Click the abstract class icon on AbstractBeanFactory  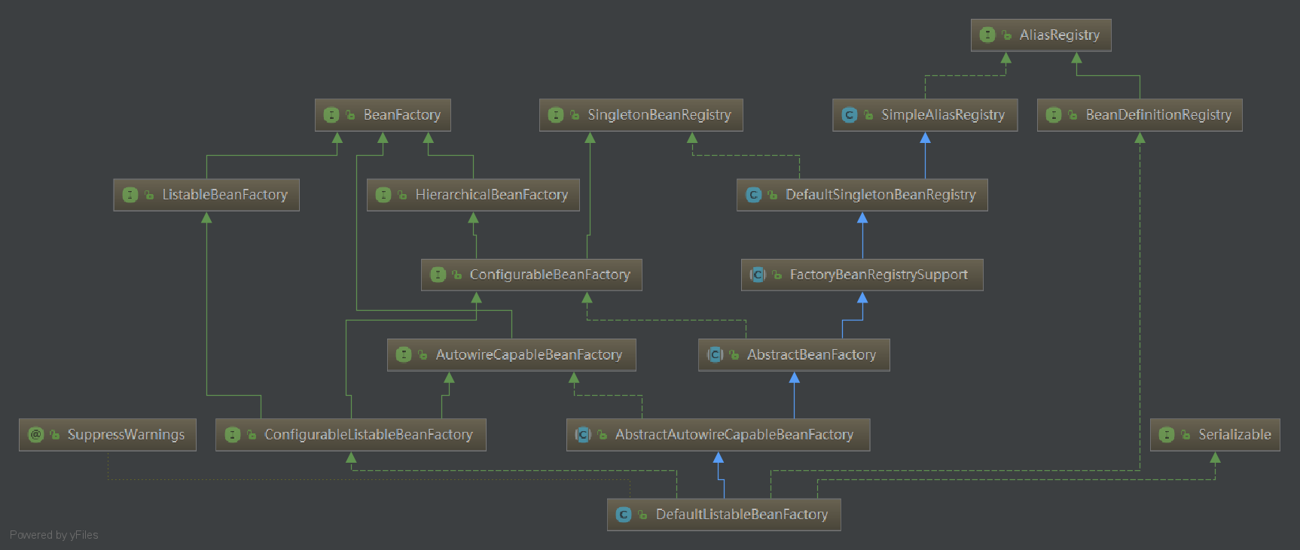[x=715, y=354]
